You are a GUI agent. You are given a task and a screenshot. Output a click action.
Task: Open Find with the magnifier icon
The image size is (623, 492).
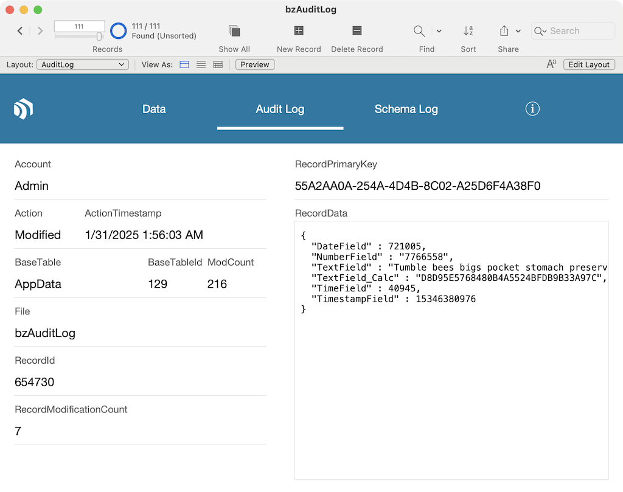[419, 31]
